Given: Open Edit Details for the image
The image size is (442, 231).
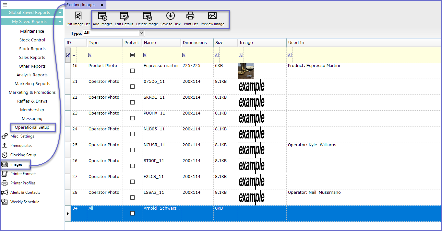Looking at the screenshot, I should pyautogui.click(x=124, y=16).
